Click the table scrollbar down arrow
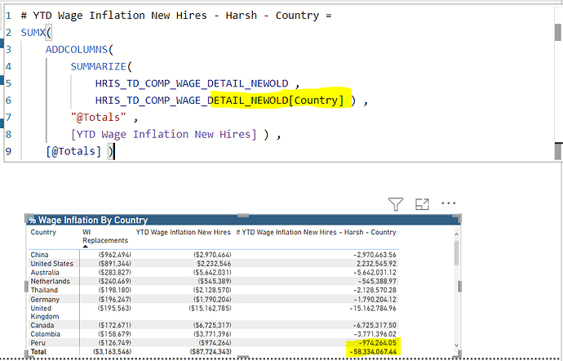This screenshot has height=361, width=563. pos(456,345)
